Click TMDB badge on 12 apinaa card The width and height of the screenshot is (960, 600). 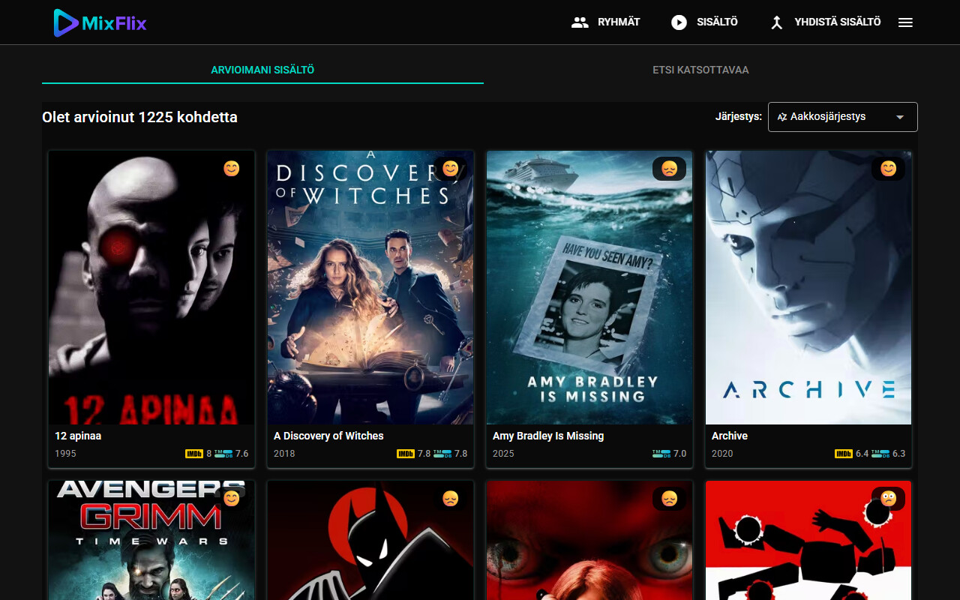[223, 454]
